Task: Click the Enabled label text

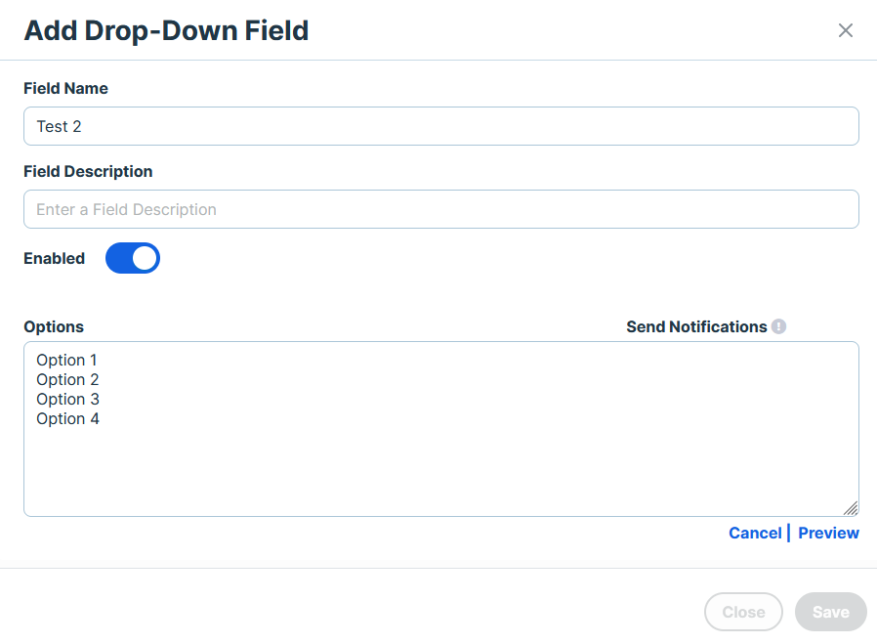Action: point(55,259)
